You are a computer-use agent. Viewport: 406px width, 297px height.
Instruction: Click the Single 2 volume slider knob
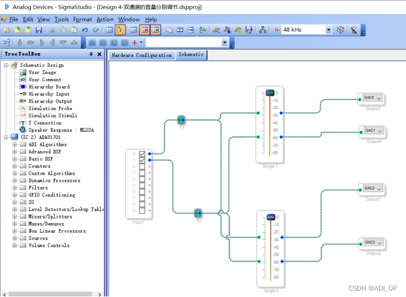[x=271, y=217]
